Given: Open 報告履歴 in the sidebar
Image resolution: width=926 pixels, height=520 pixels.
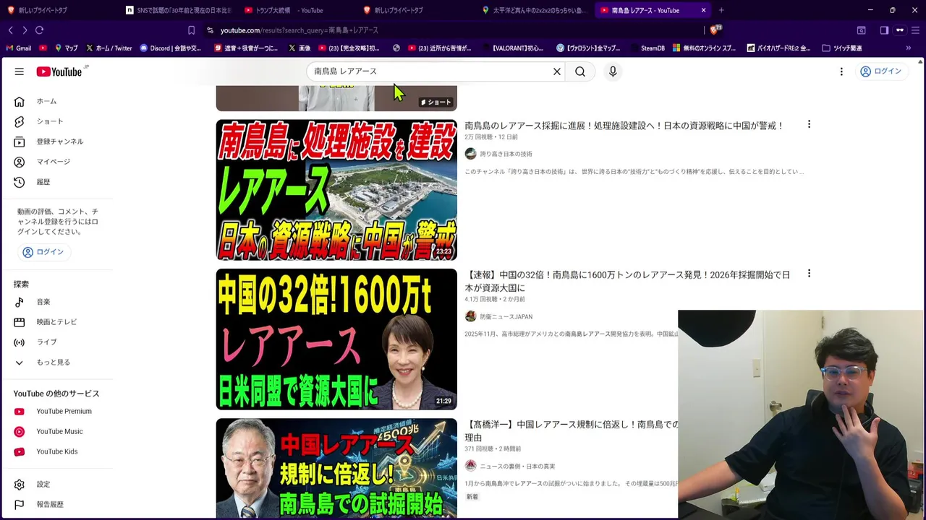Looking at the screenshot, I should point(50,505).
